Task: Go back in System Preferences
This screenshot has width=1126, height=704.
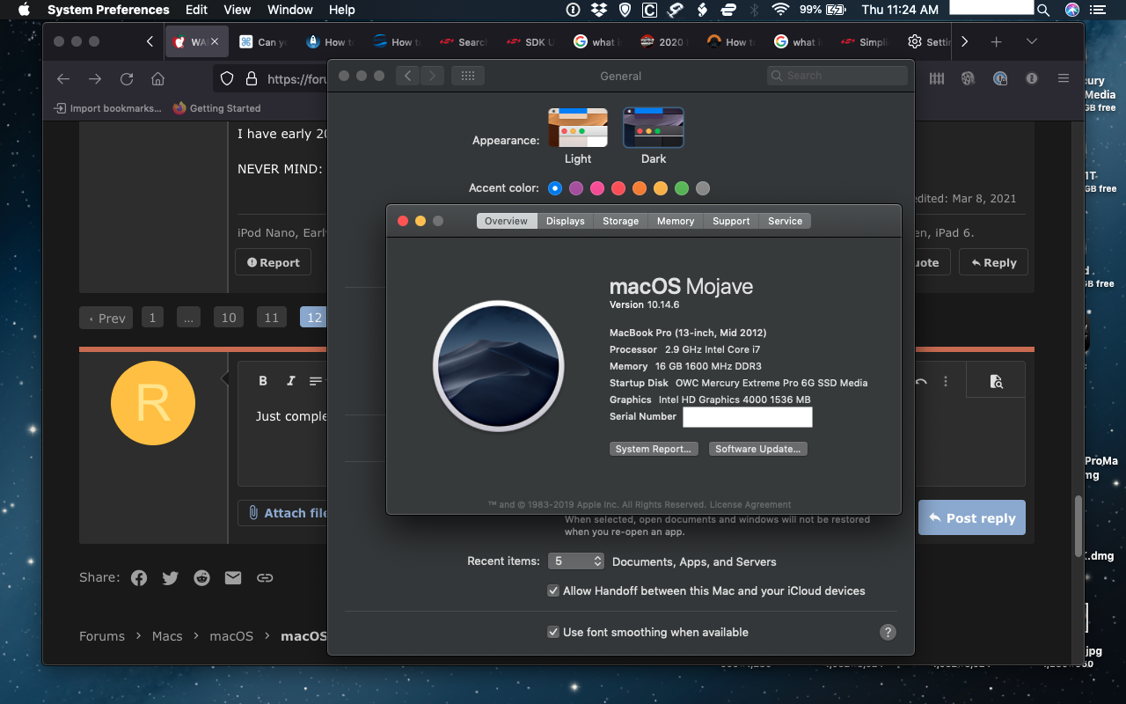Action: [x=407, y=76]
